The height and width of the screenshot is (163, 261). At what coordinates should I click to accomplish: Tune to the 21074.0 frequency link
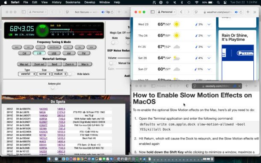click(61, 112)
